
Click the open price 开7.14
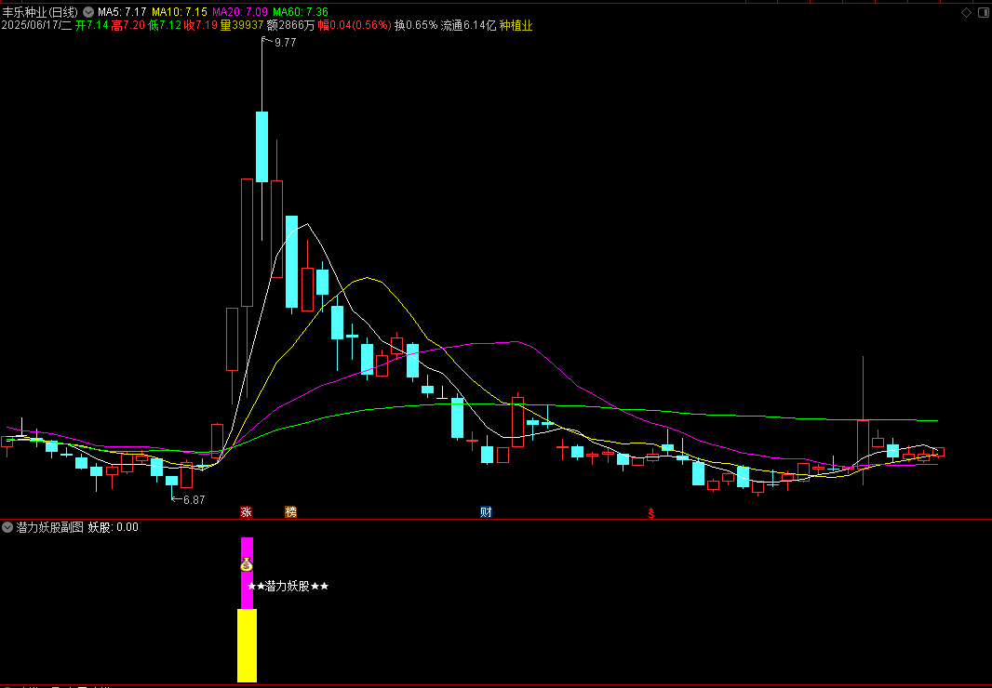92,25
